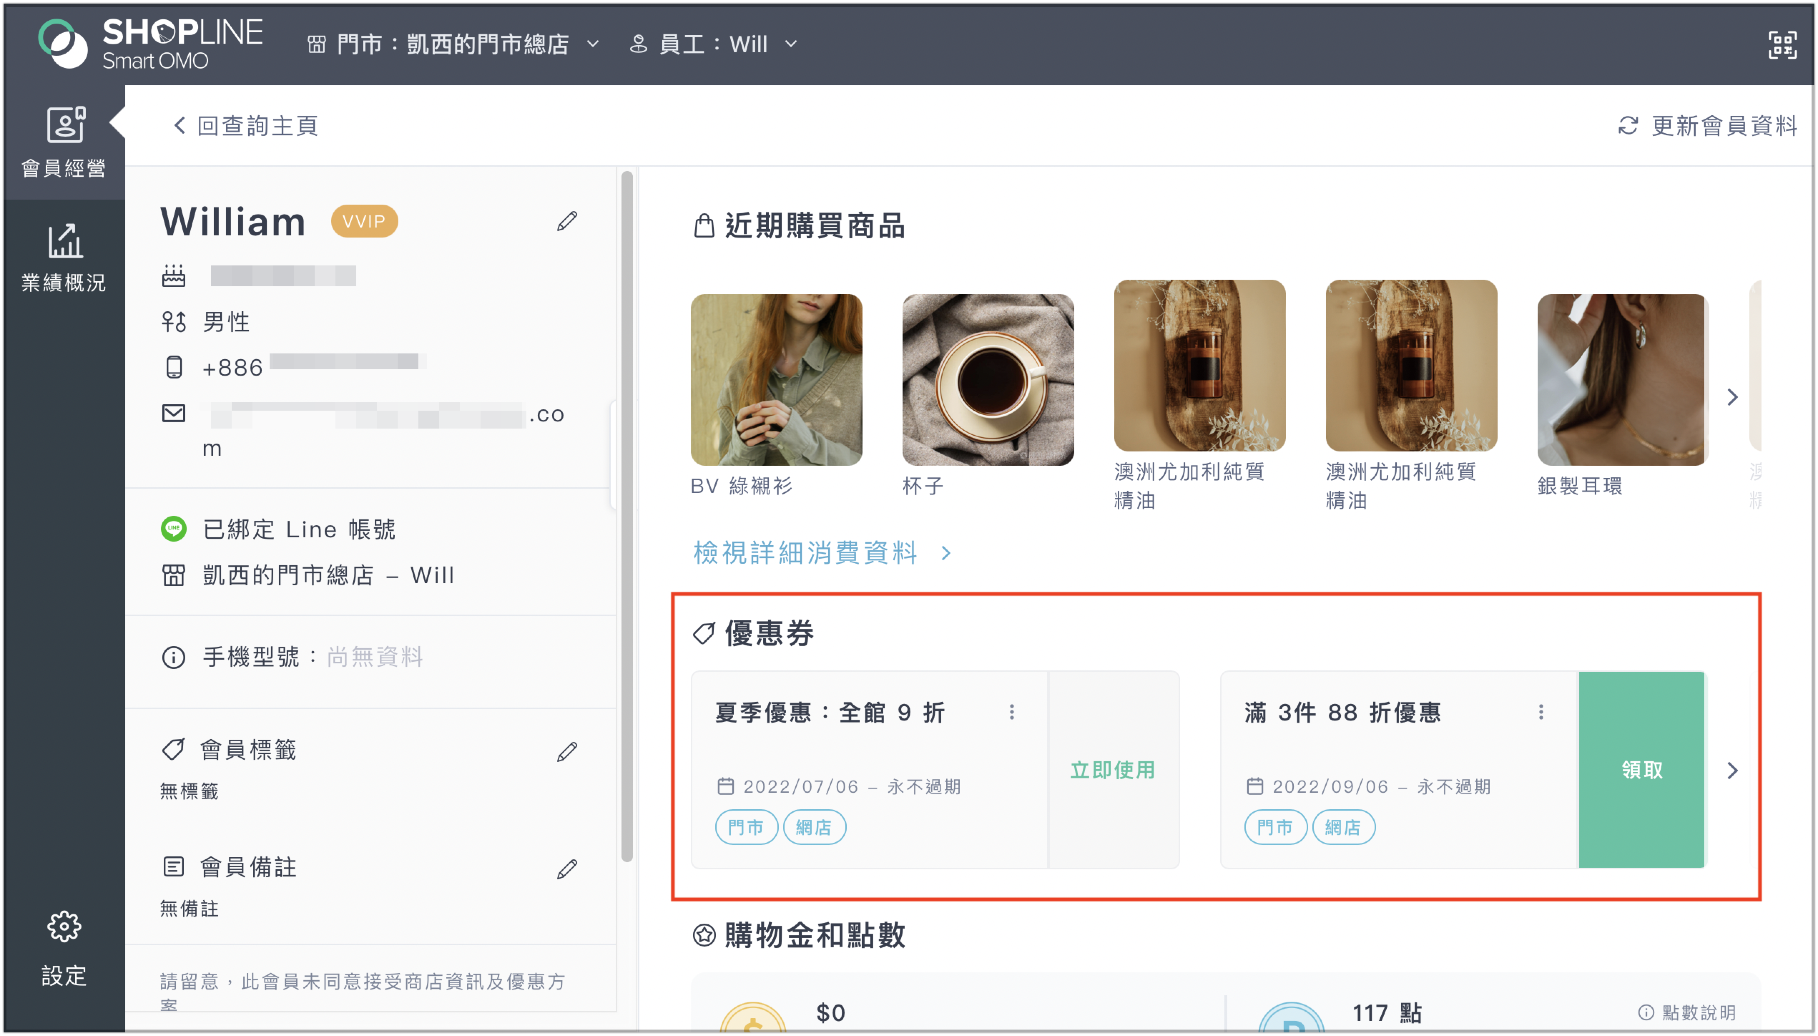Click the shopping bag icon by 近期購買商品

703,226
